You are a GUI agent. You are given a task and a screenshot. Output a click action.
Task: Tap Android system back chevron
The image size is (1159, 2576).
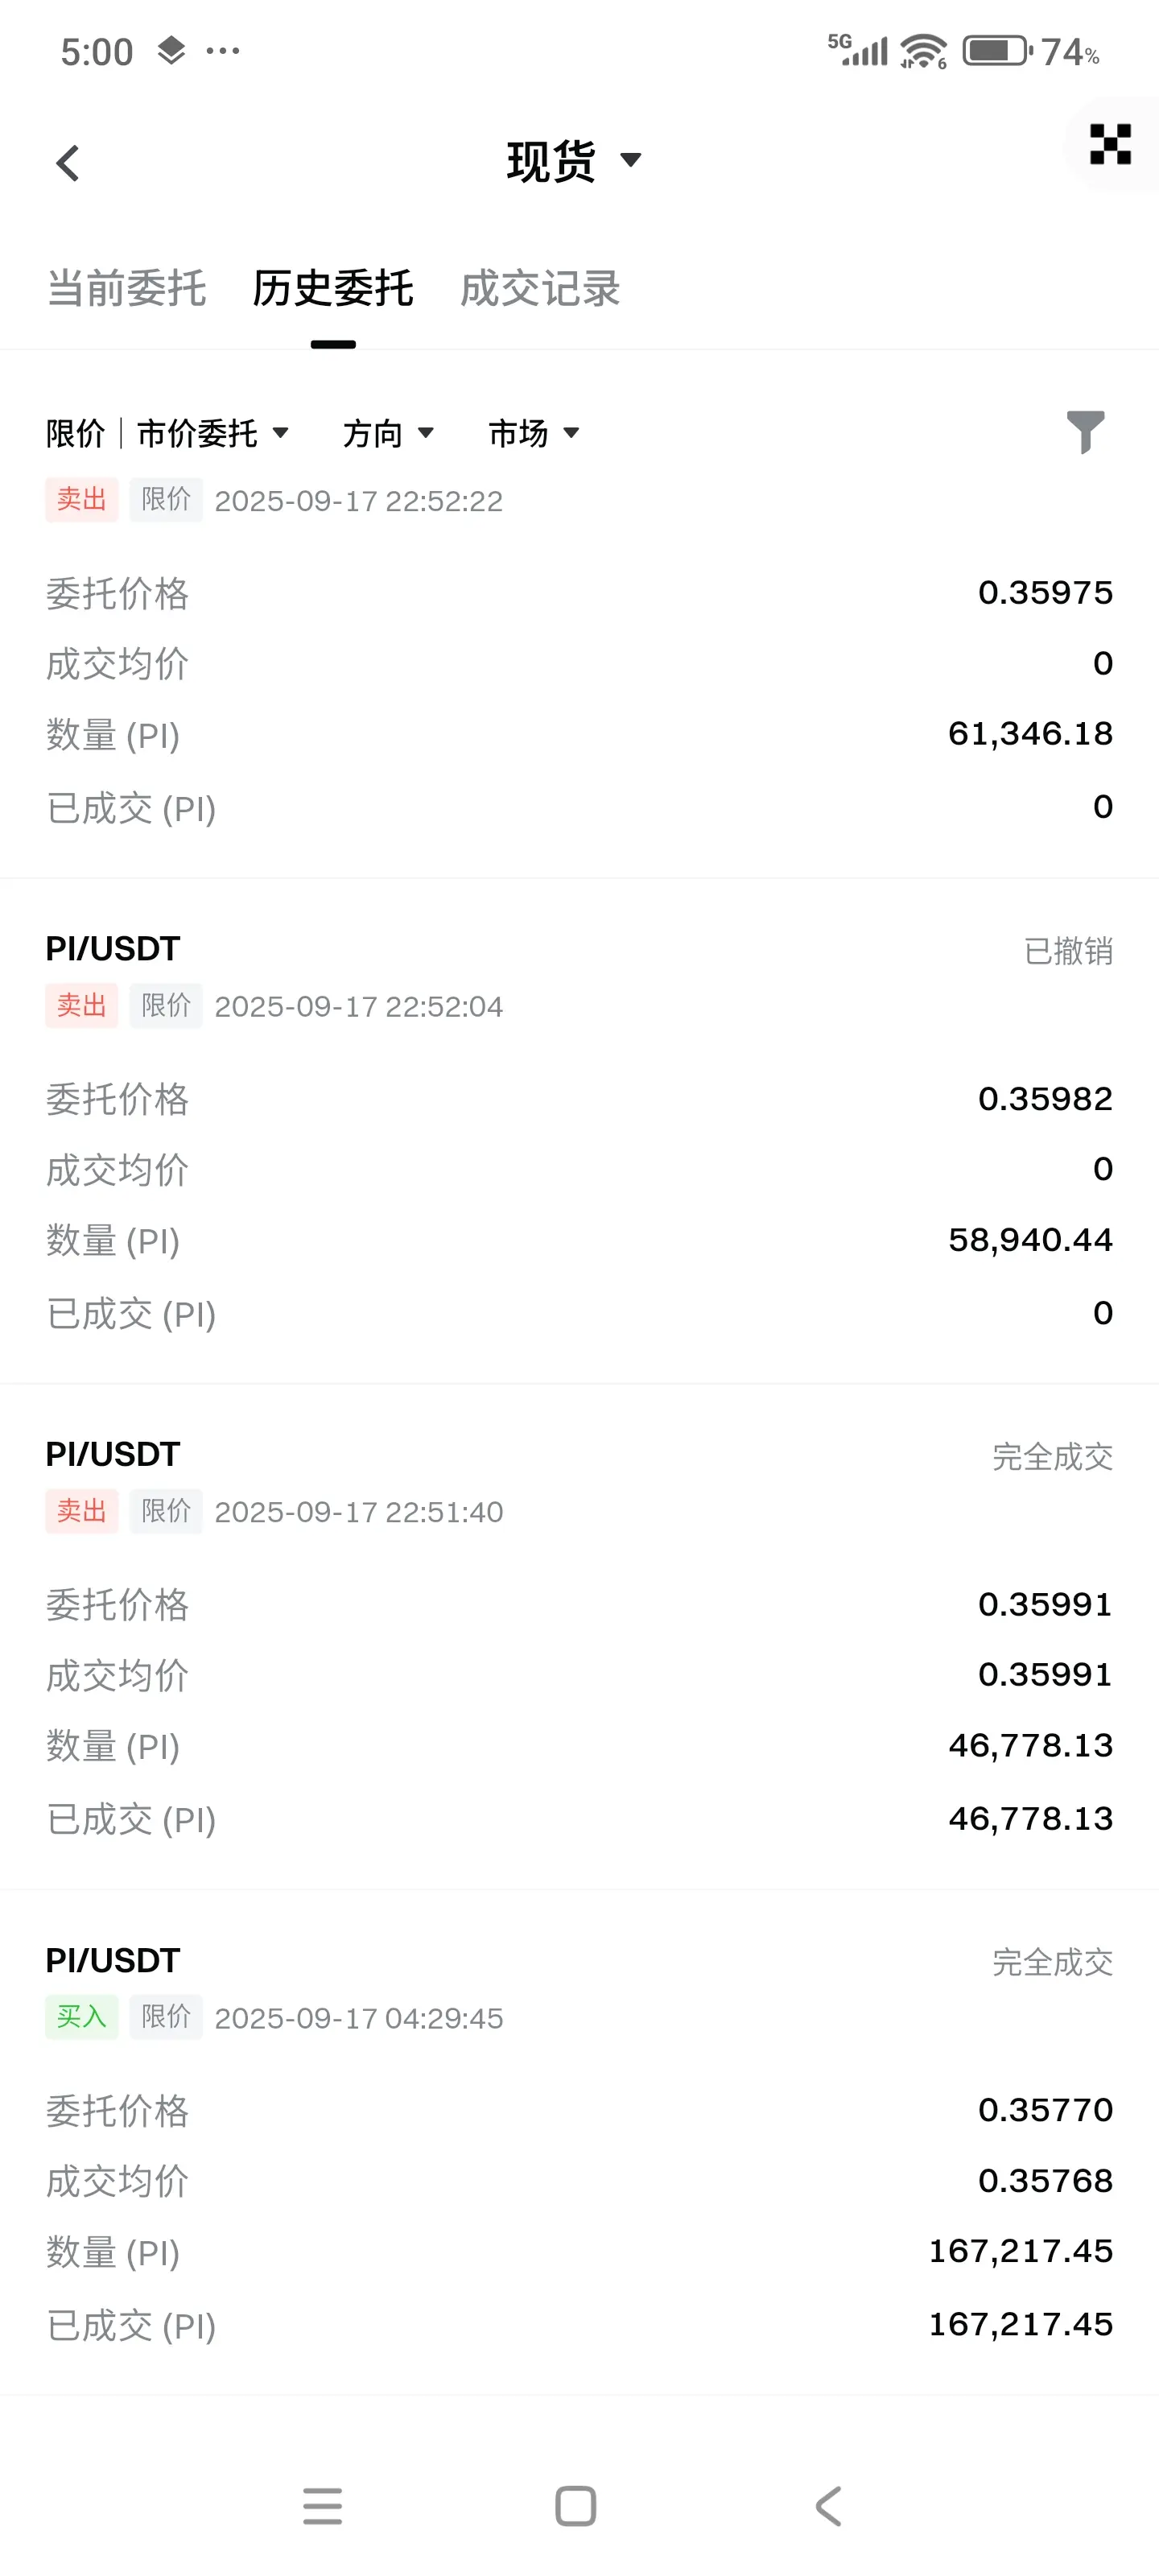pos(829,2506)
